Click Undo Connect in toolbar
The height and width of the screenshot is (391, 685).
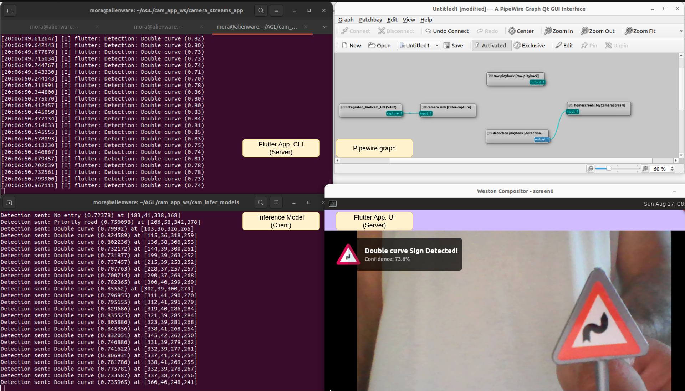[447, 31]
